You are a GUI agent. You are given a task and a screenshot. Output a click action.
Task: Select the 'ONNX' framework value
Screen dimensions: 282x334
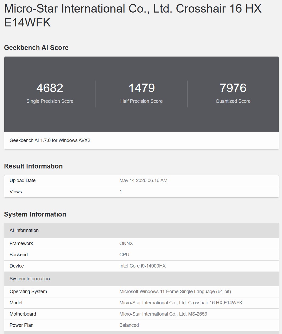pyautogui.click(x=126, y=243)
